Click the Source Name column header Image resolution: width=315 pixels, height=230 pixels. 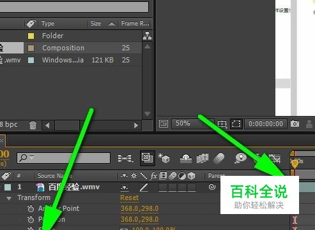point(55,176)
